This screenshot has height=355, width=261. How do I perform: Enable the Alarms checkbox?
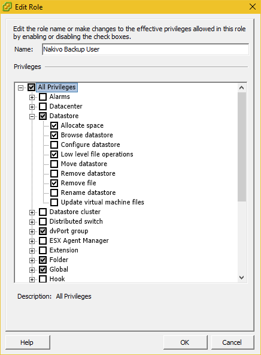tap(43, 97)
